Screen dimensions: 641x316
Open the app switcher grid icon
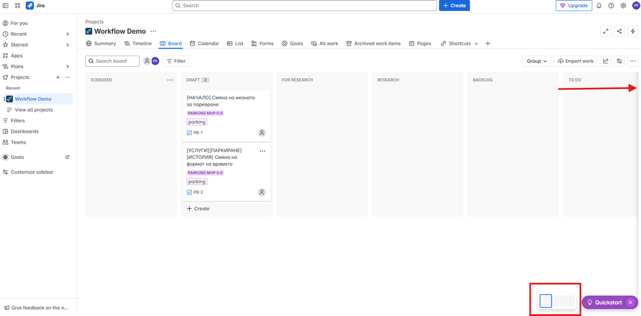[17, 6]
